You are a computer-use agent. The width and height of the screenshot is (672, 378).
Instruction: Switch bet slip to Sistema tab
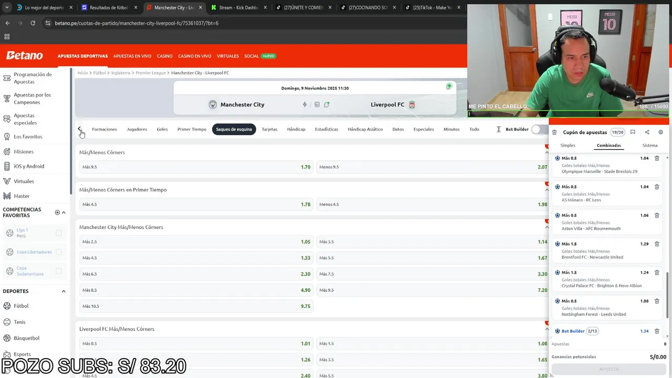click(649, 145)
